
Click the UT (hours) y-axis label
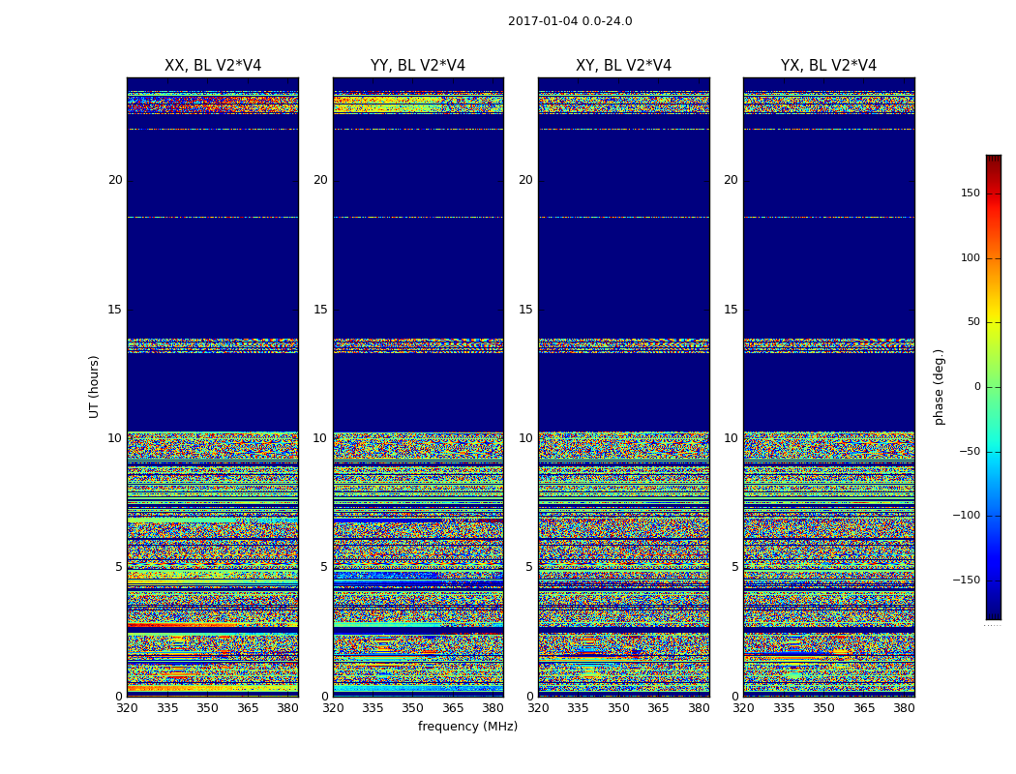[95, 386]
